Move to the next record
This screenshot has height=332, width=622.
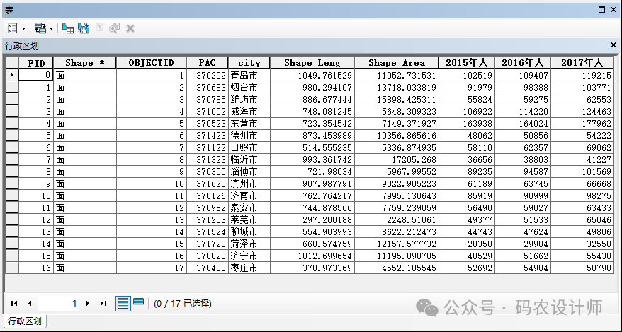click(x=88, y=303)
